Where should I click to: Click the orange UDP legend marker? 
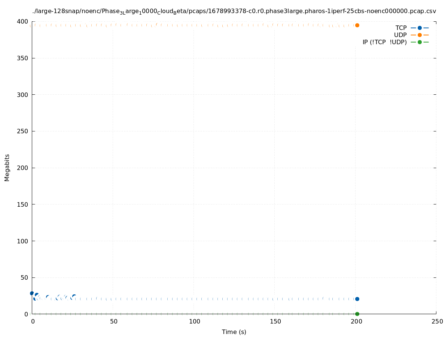click(x=420, y=35)
